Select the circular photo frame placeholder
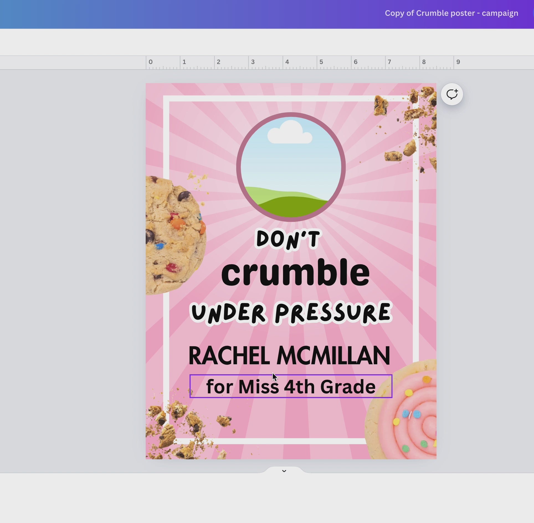The height and width of the screenshot is (523, 534). pyautogui.click(x=291, y=167)
